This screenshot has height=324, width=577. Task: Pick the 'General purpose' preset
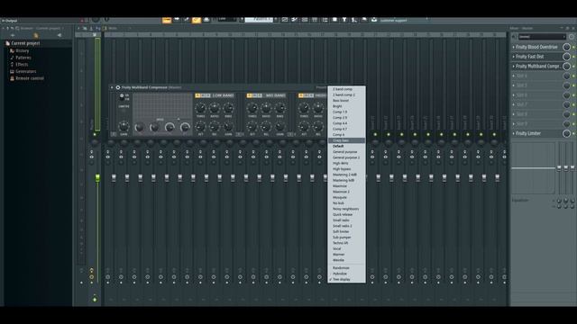point(344,152)
